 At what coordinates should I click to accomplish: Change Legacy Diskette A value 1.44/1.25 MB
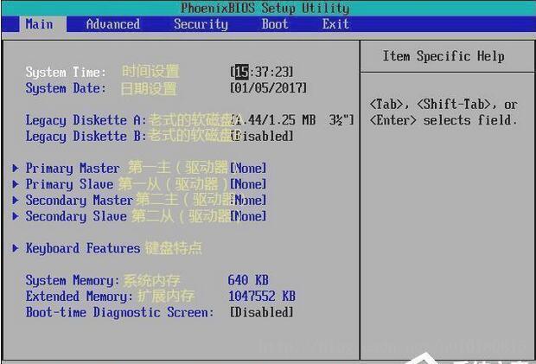click(292, 120)
